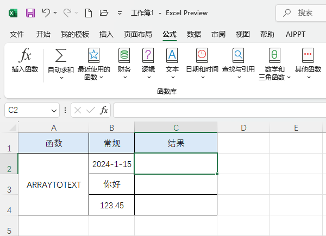Switch to the 审阅 tab
The height and width of the screenshot is (236, 326).
(x=218, y=34)
